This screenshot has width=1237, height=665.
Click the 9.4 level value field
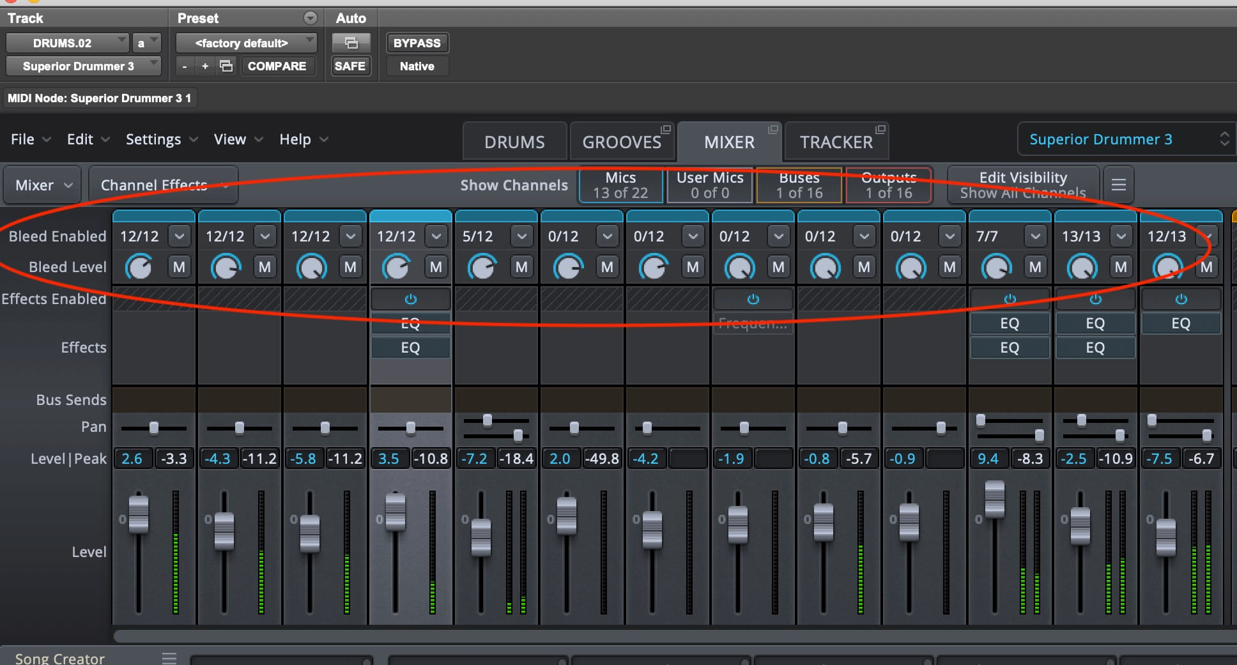989,459
